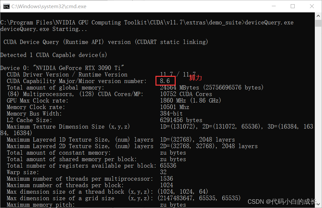The image size is (322, 208).
Task: Click the red 算力 annotation text
Action: click(x=195, y=78)
